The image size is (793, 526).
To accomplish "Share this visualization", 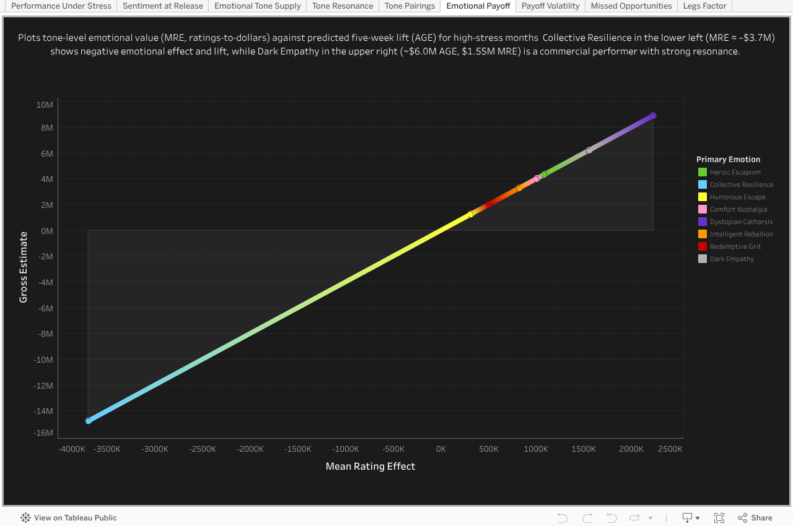I will (755, 518).
